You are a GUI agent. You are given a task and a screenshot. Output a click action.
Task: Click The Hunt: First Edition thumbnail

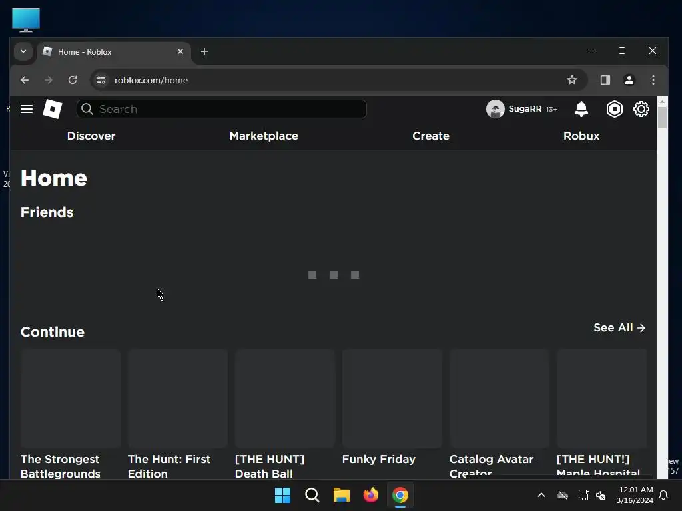177,398
